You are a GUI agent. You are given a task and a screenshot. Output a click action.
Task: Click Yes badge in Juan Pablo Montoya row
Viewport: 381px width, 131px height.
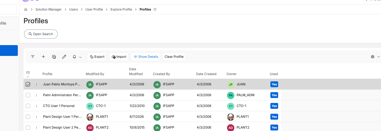pyautogui.click(x=274, y=84)
